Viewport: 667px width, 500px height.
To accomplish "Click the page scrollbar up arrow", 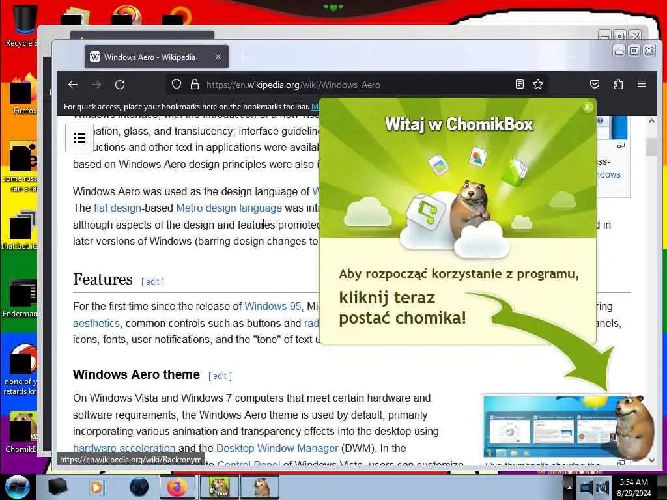I will pos(651,121).
